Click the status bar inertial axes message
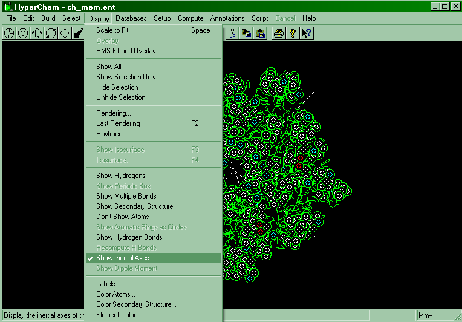 [x=44, y=315]
